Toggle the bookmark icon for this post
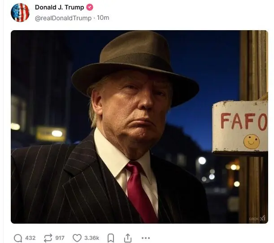The width and height of the screenshot is (274, 243). (111, 238)
